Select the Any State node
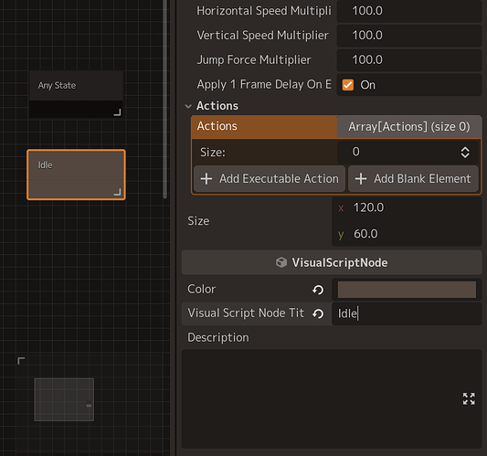This screenshot has height=456, width=487. [76, 94]
